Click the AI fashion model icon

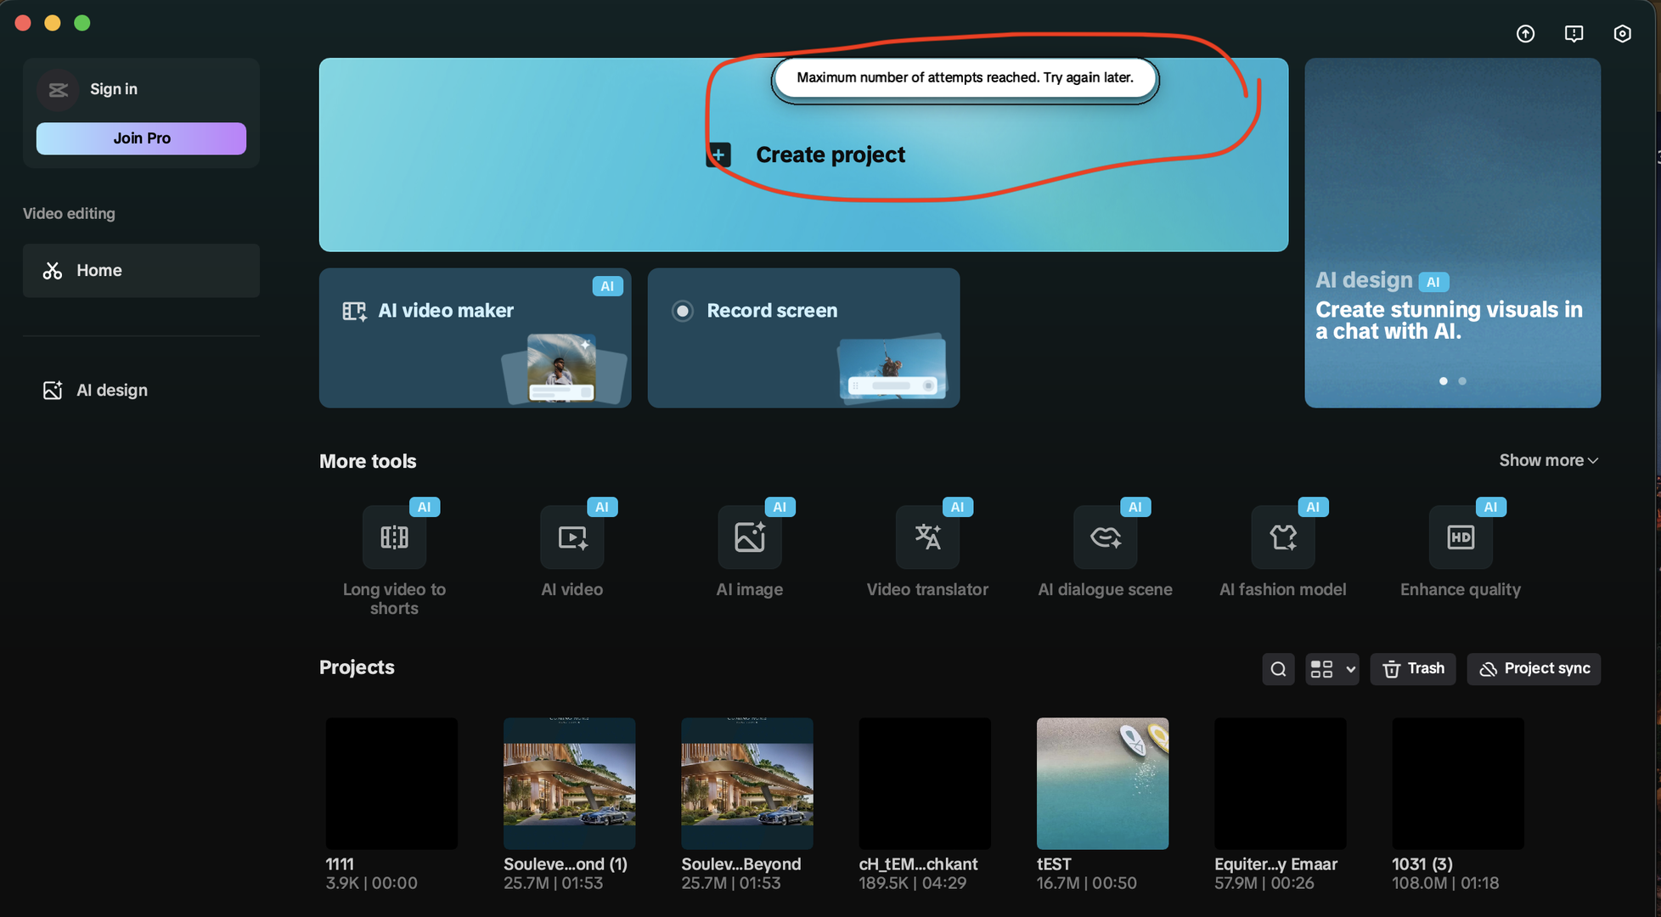(1283, 537)
